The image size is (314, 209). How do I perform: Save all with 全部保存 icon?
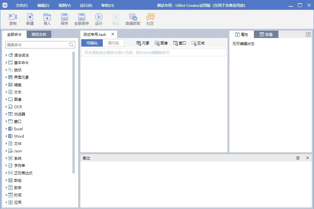(82, 17)
